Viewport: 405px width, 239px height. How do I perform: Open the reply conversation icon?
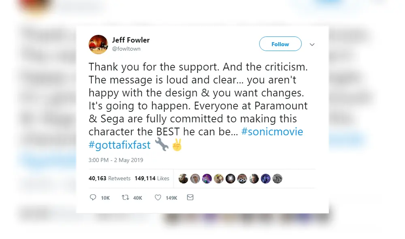pyautogui.click(x=92, y=198)
